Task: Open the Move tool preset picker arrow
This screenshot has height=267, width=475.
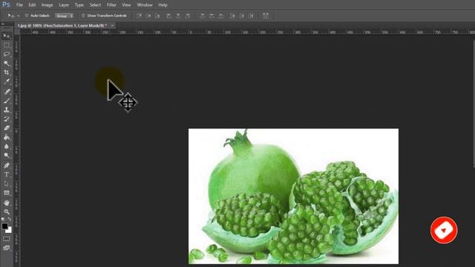Action: [18, 16]
